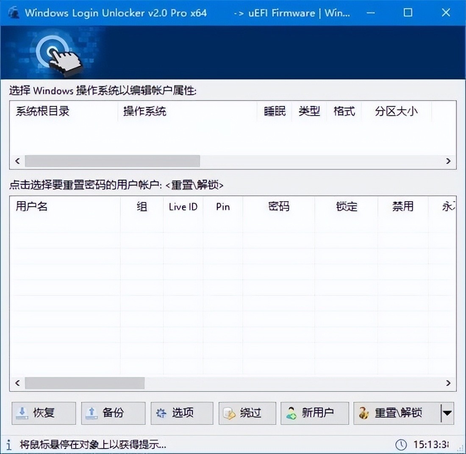Click the 格式 column header
466x454 pixels.
[344, 111]
